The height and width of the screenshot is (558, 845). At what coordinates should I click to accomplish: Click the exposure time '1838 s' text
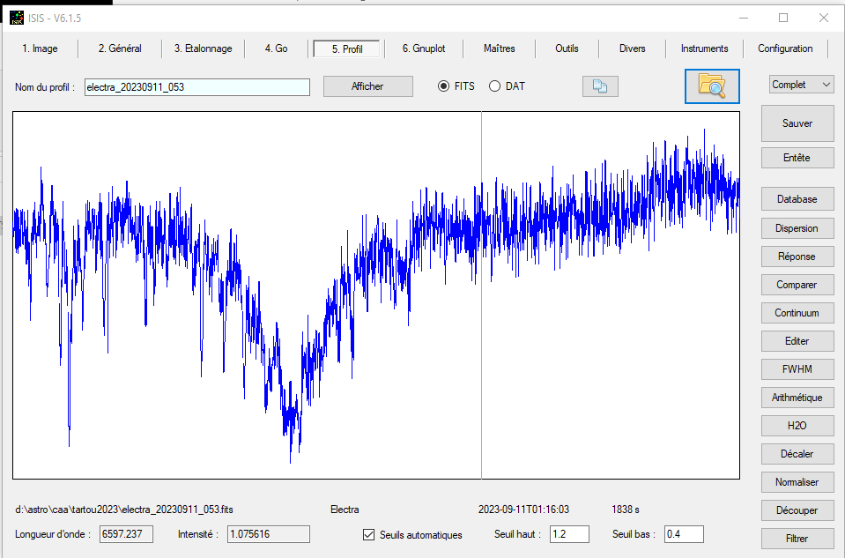(x=626, y=510)
